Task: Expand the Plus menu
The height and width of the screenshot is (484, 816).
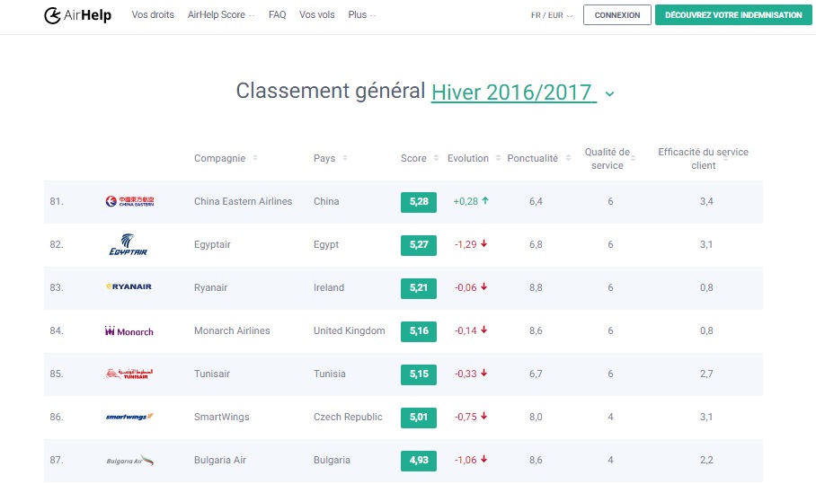Action: tap(361, 15)
